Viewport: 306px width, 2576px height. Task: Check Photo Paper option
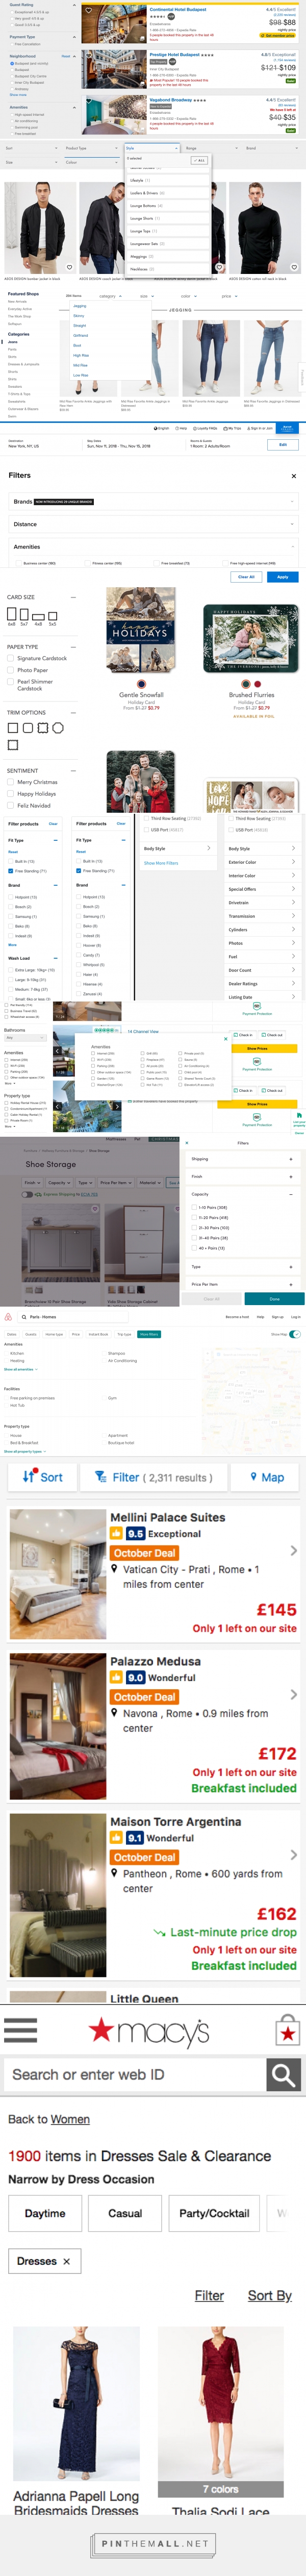pos(11,670)
